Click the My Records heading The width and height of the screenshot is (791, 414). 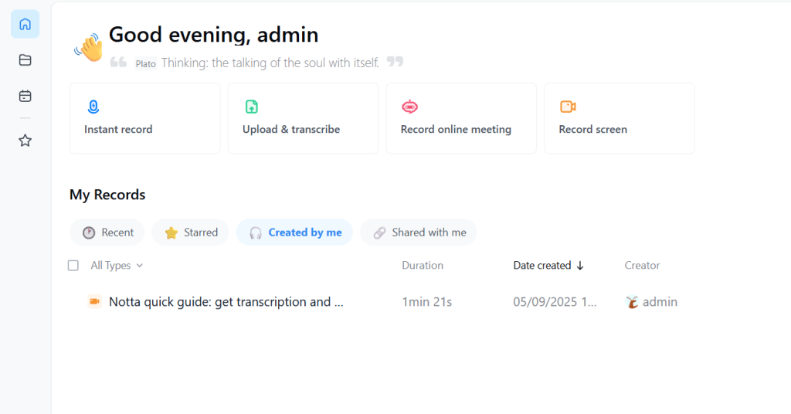tap(107, 195)
